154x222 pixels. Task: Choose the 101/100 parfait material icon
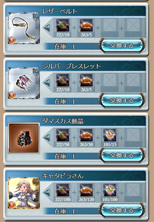tap(110, 190)
